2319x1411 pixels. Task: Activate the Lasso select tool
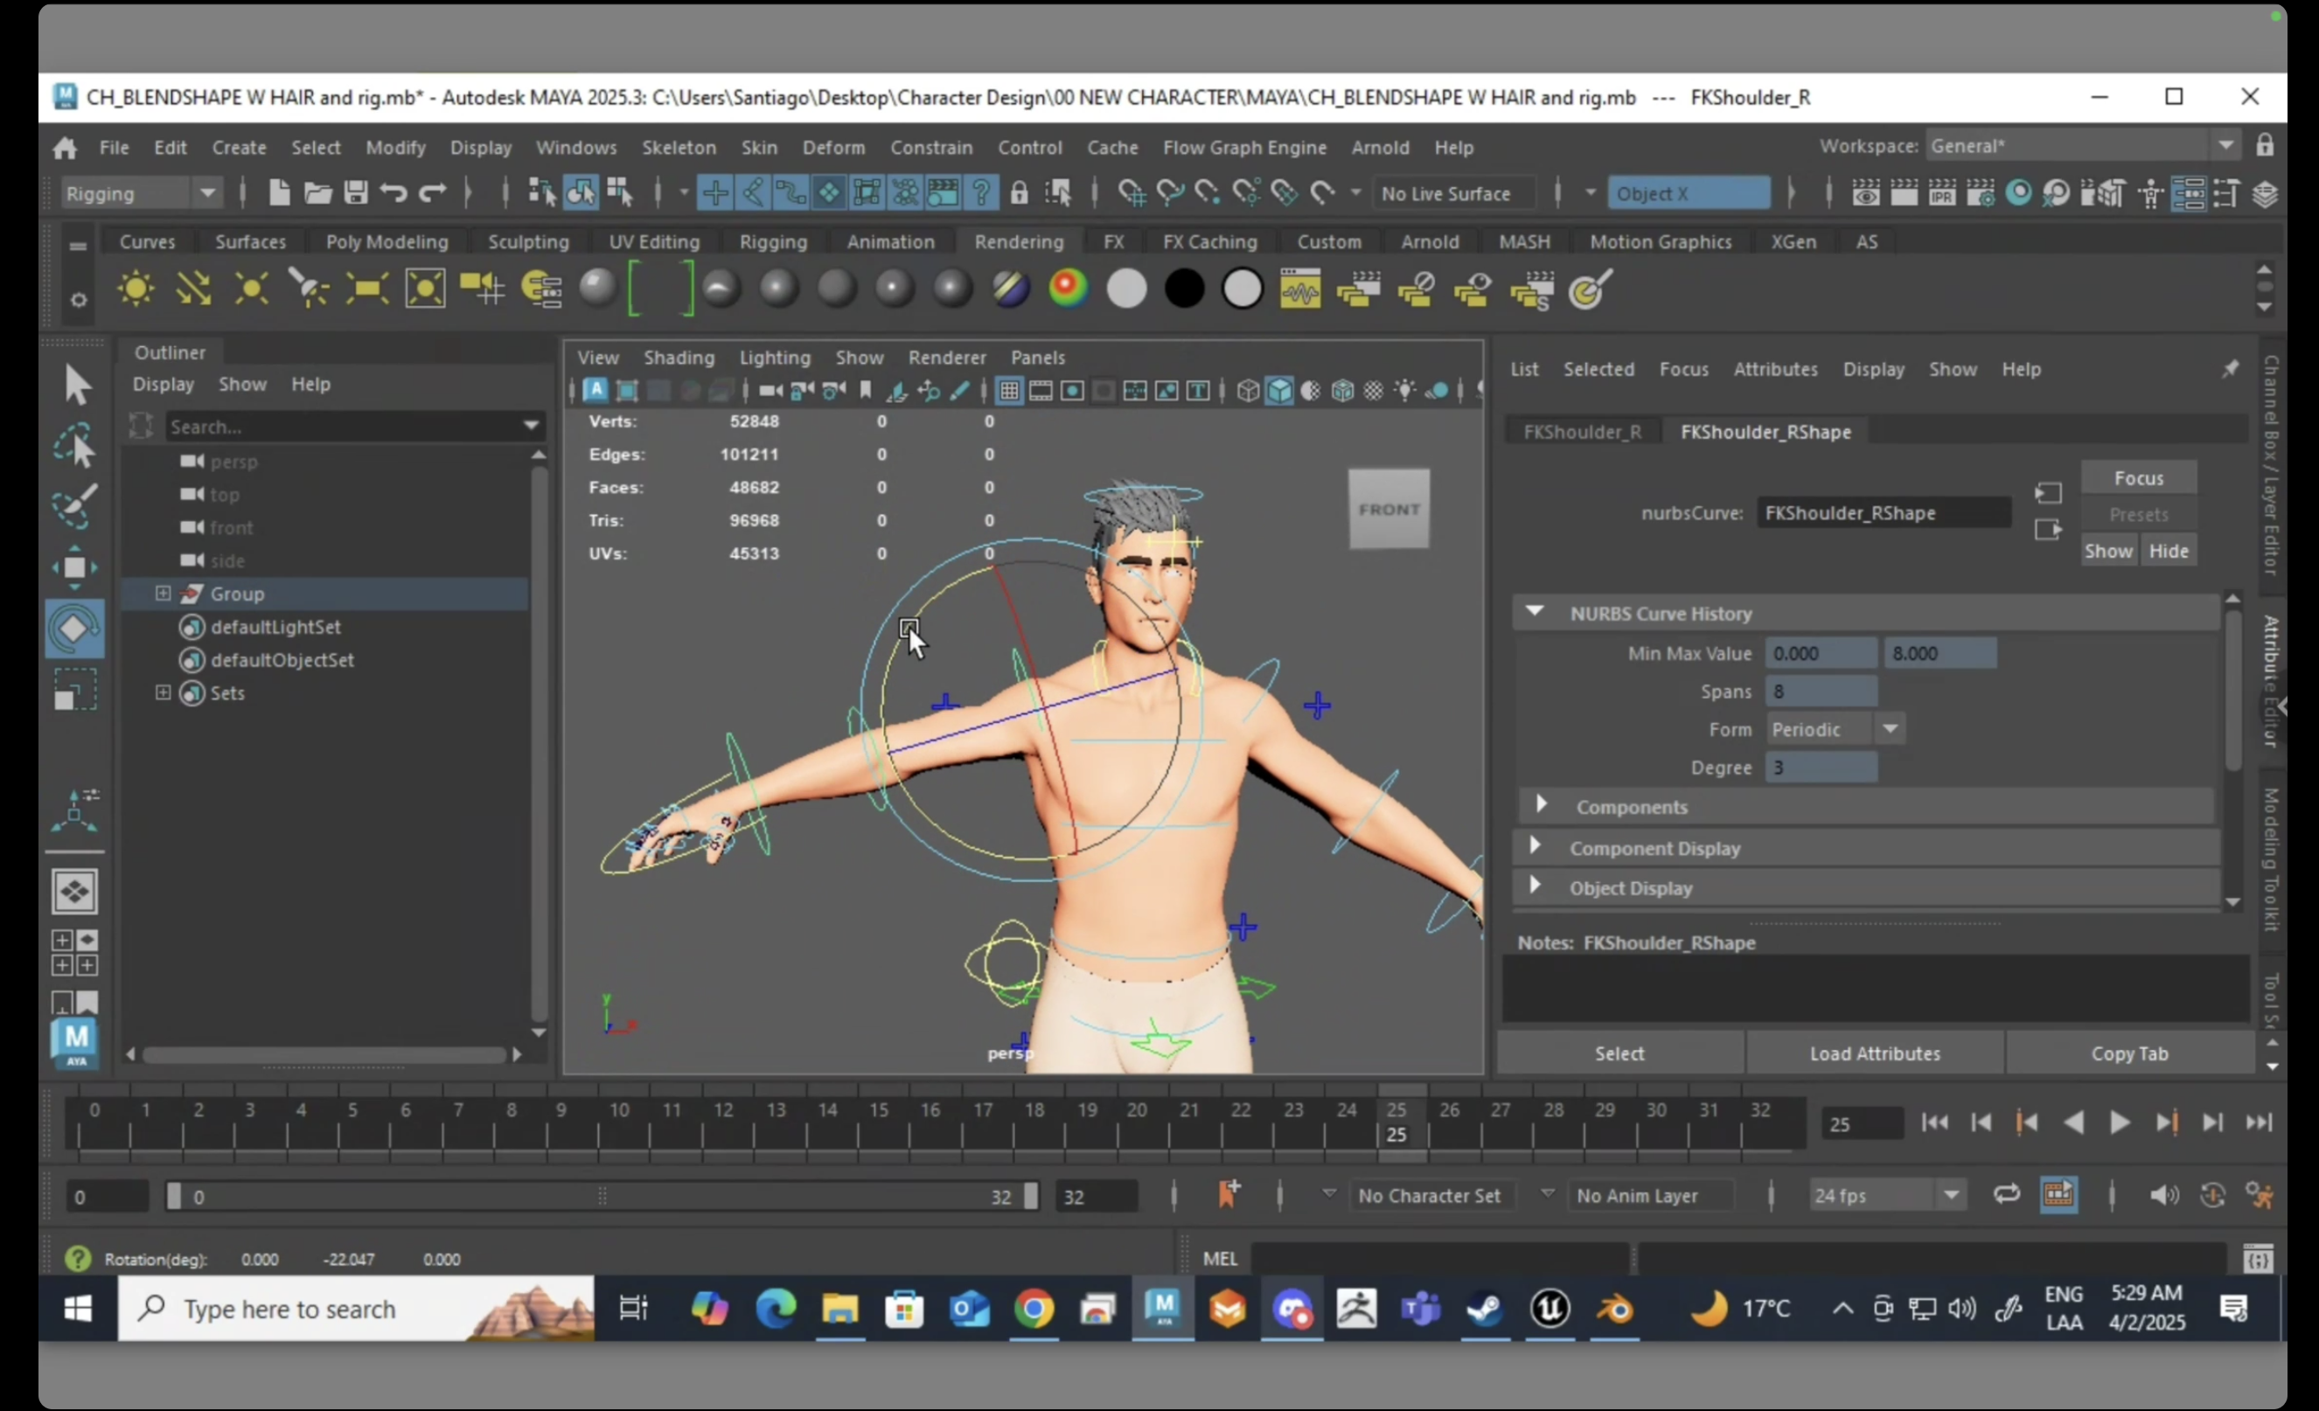point(74,447)
